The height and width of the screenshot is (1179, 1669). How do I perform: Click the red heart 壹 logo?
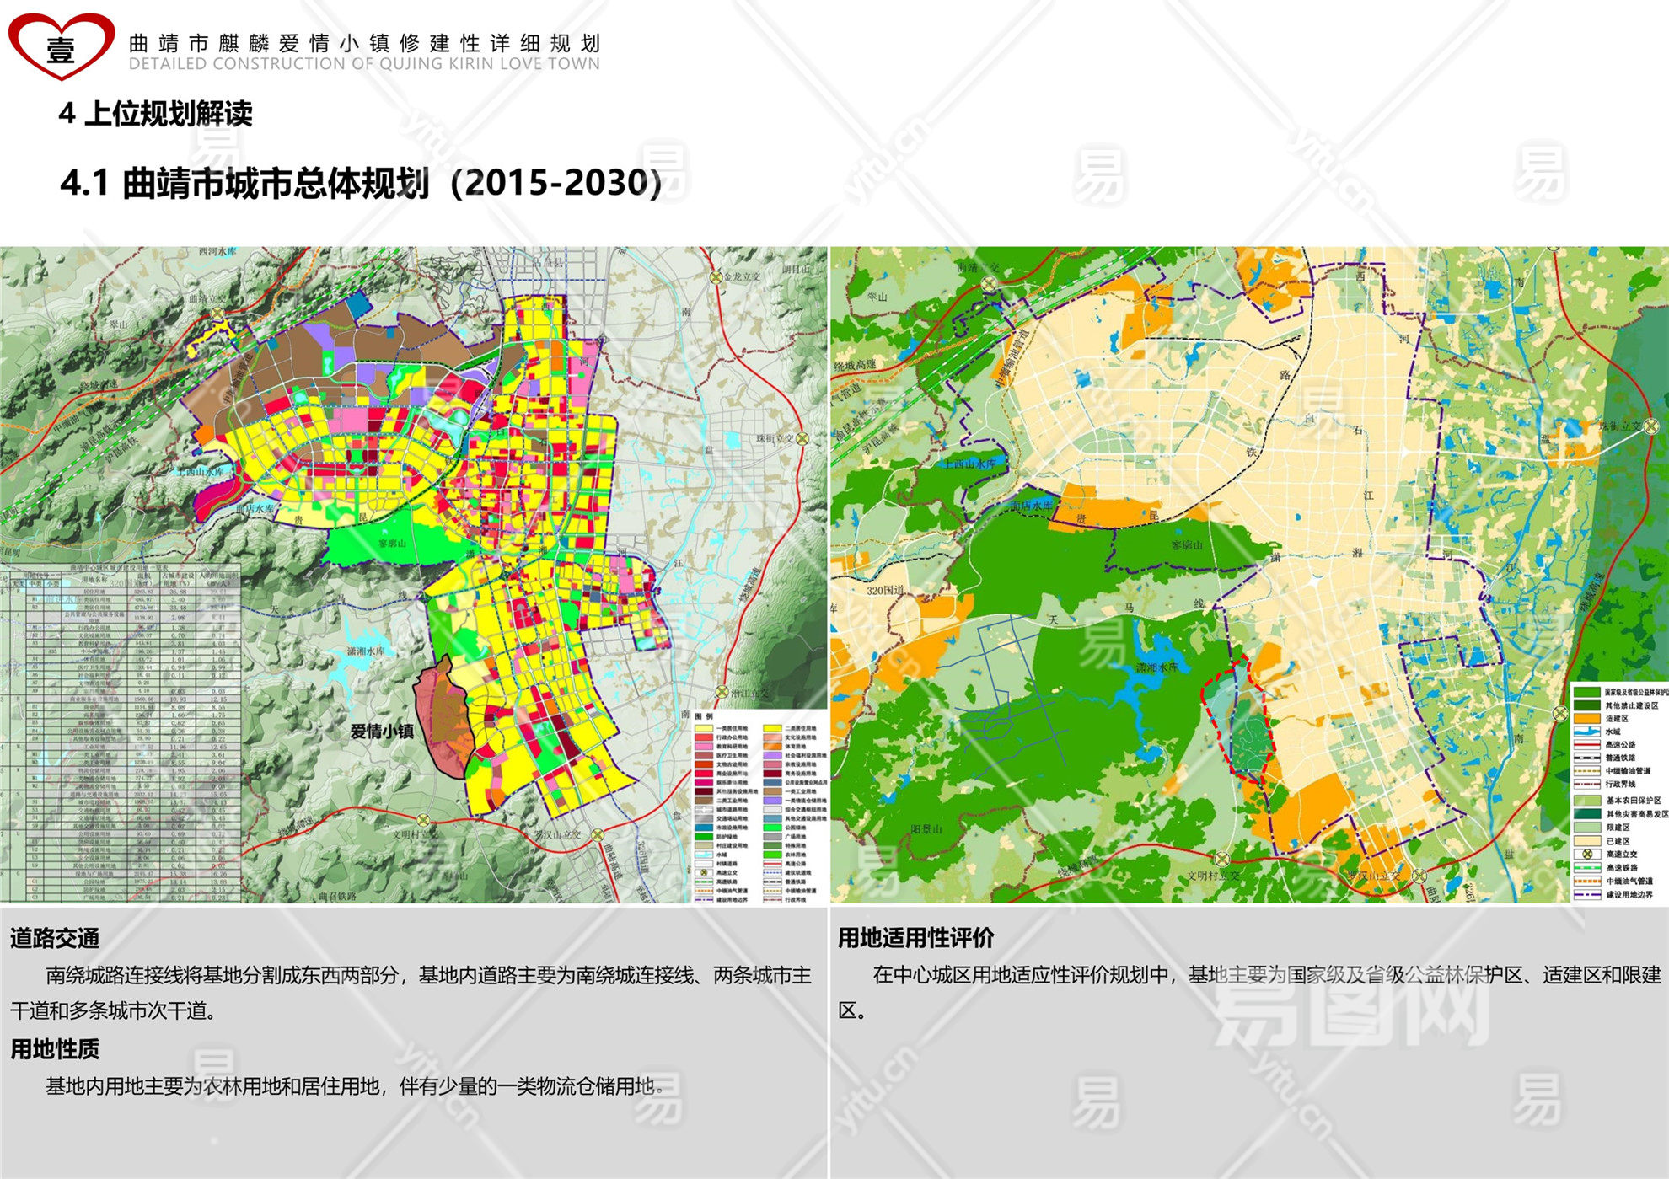point(61,46)
